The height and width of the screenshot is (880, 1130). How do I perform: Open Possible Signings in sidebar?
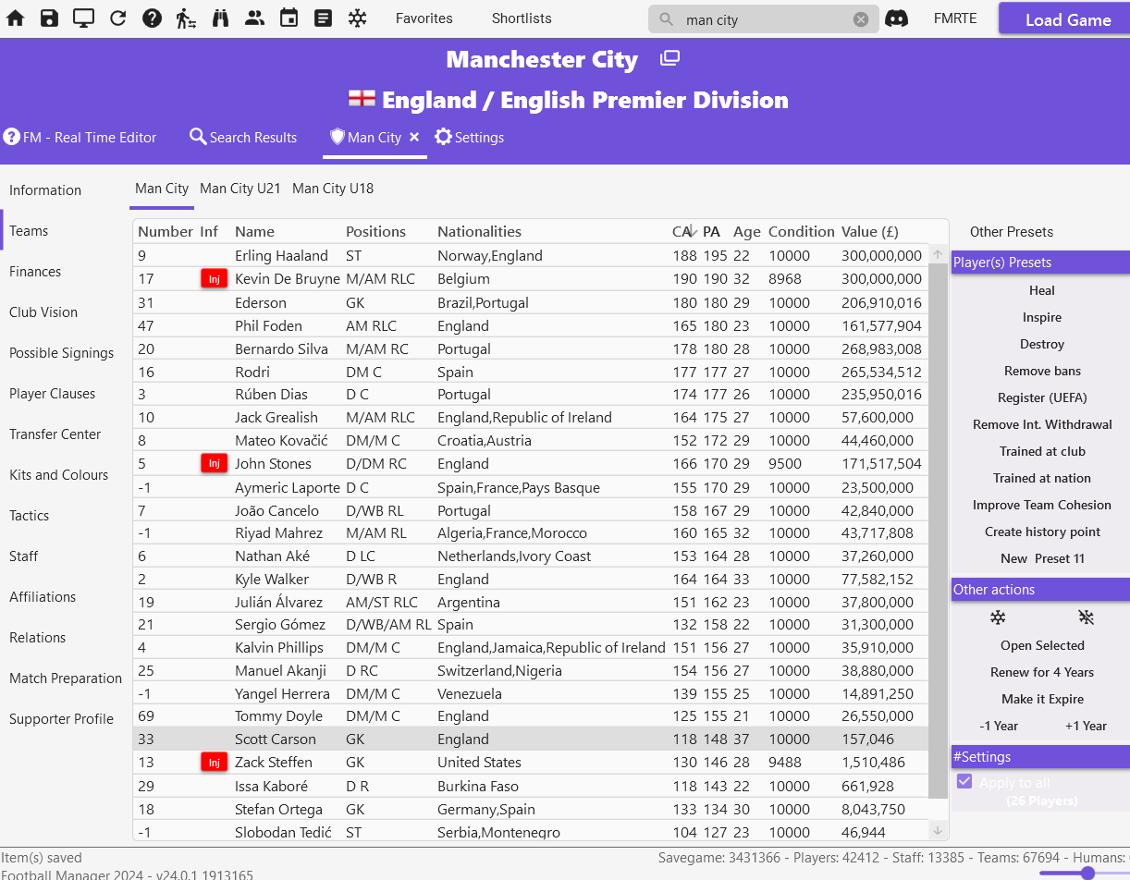point(62,353)
